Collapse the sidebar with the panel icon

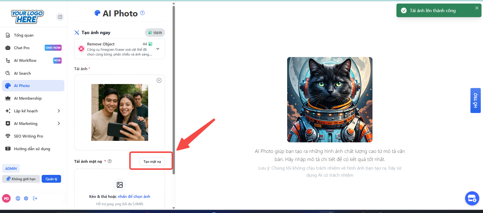[60, 17]
